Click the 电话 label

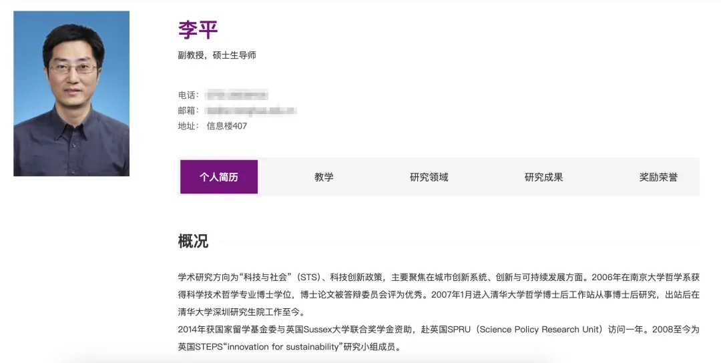(188, 95)
